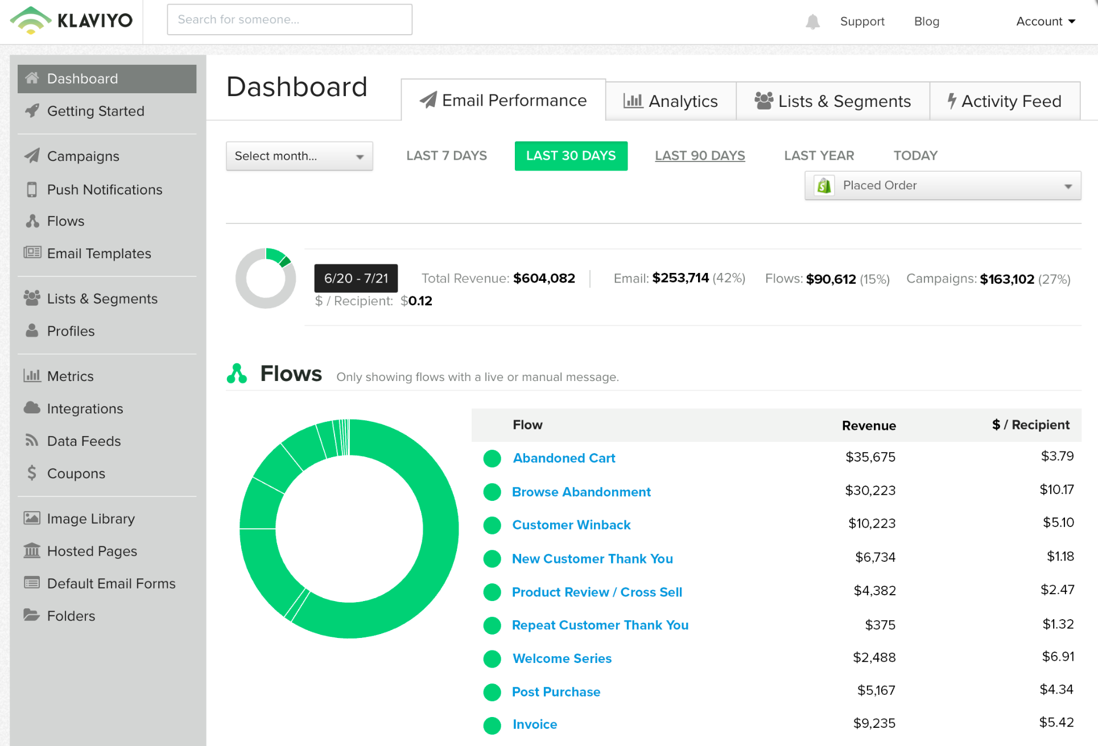Select the LAST 7 DAYS range

point(447,156)
